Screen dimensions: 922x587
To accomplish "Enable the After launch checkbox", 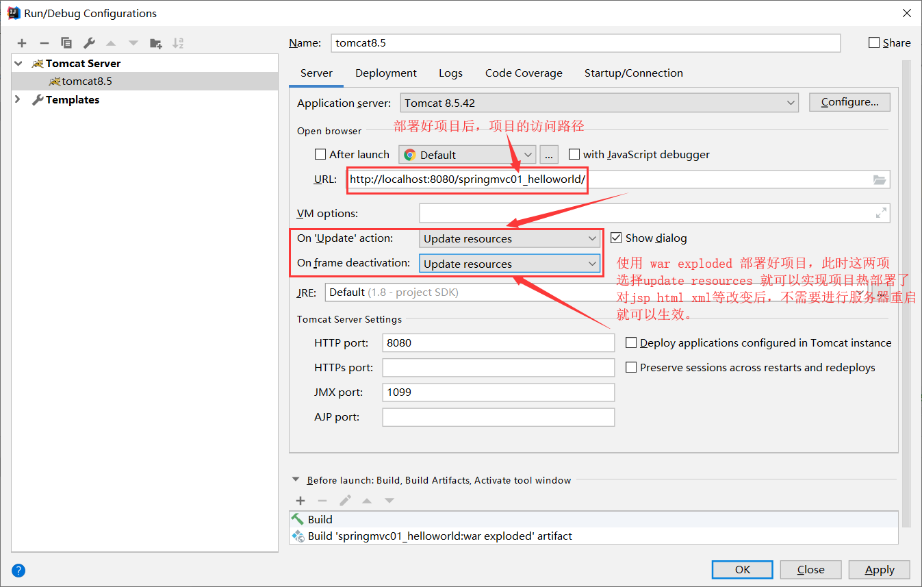I will (320, 154).
